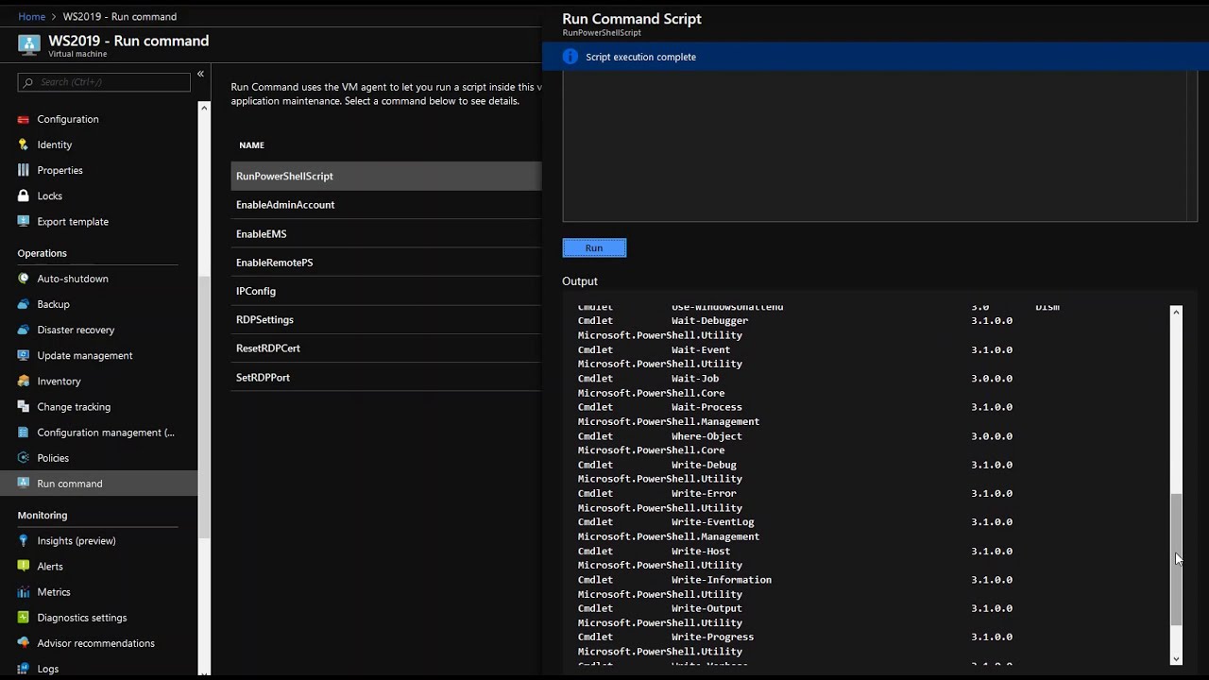Click the info icon in the notification bar
Viewport: 1209px width, 680px height.
pos(570,57)
